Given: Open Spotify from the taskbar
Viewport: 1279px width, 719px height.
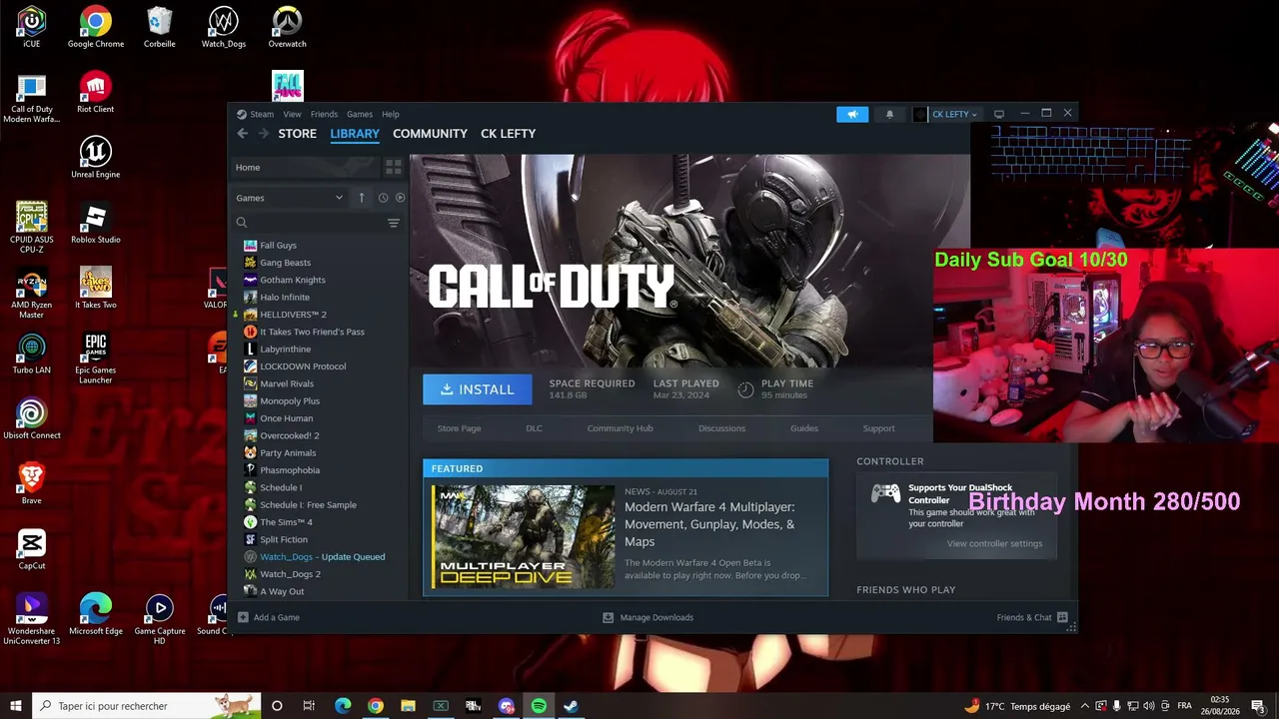Looking at the screenshot, I should point(539,706).
